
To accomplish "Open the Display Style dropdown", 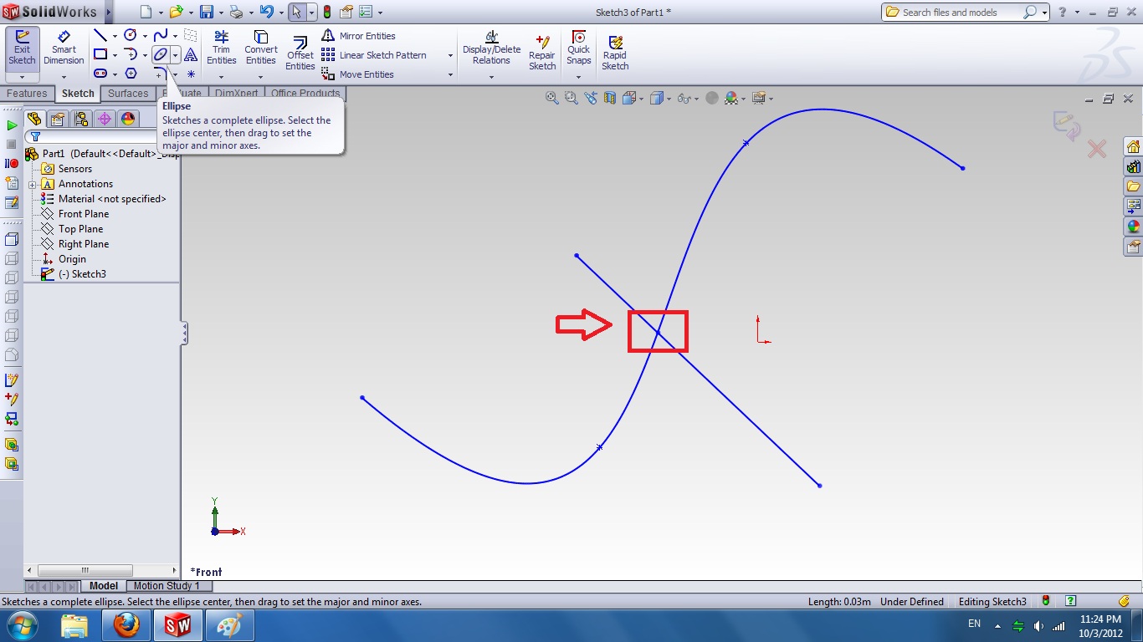I will coord(668,99).
